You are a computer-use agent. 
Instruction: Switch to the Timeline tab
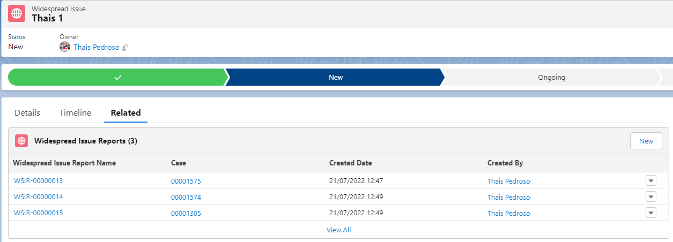pos(75,113)
